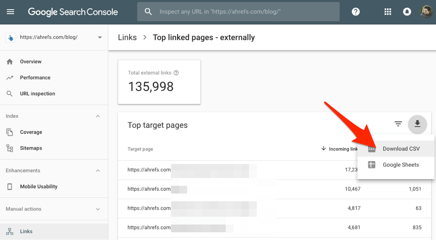Open URL inspection in sidebar
This screenshot has height=240, width=436.
[x=37, y=94]
